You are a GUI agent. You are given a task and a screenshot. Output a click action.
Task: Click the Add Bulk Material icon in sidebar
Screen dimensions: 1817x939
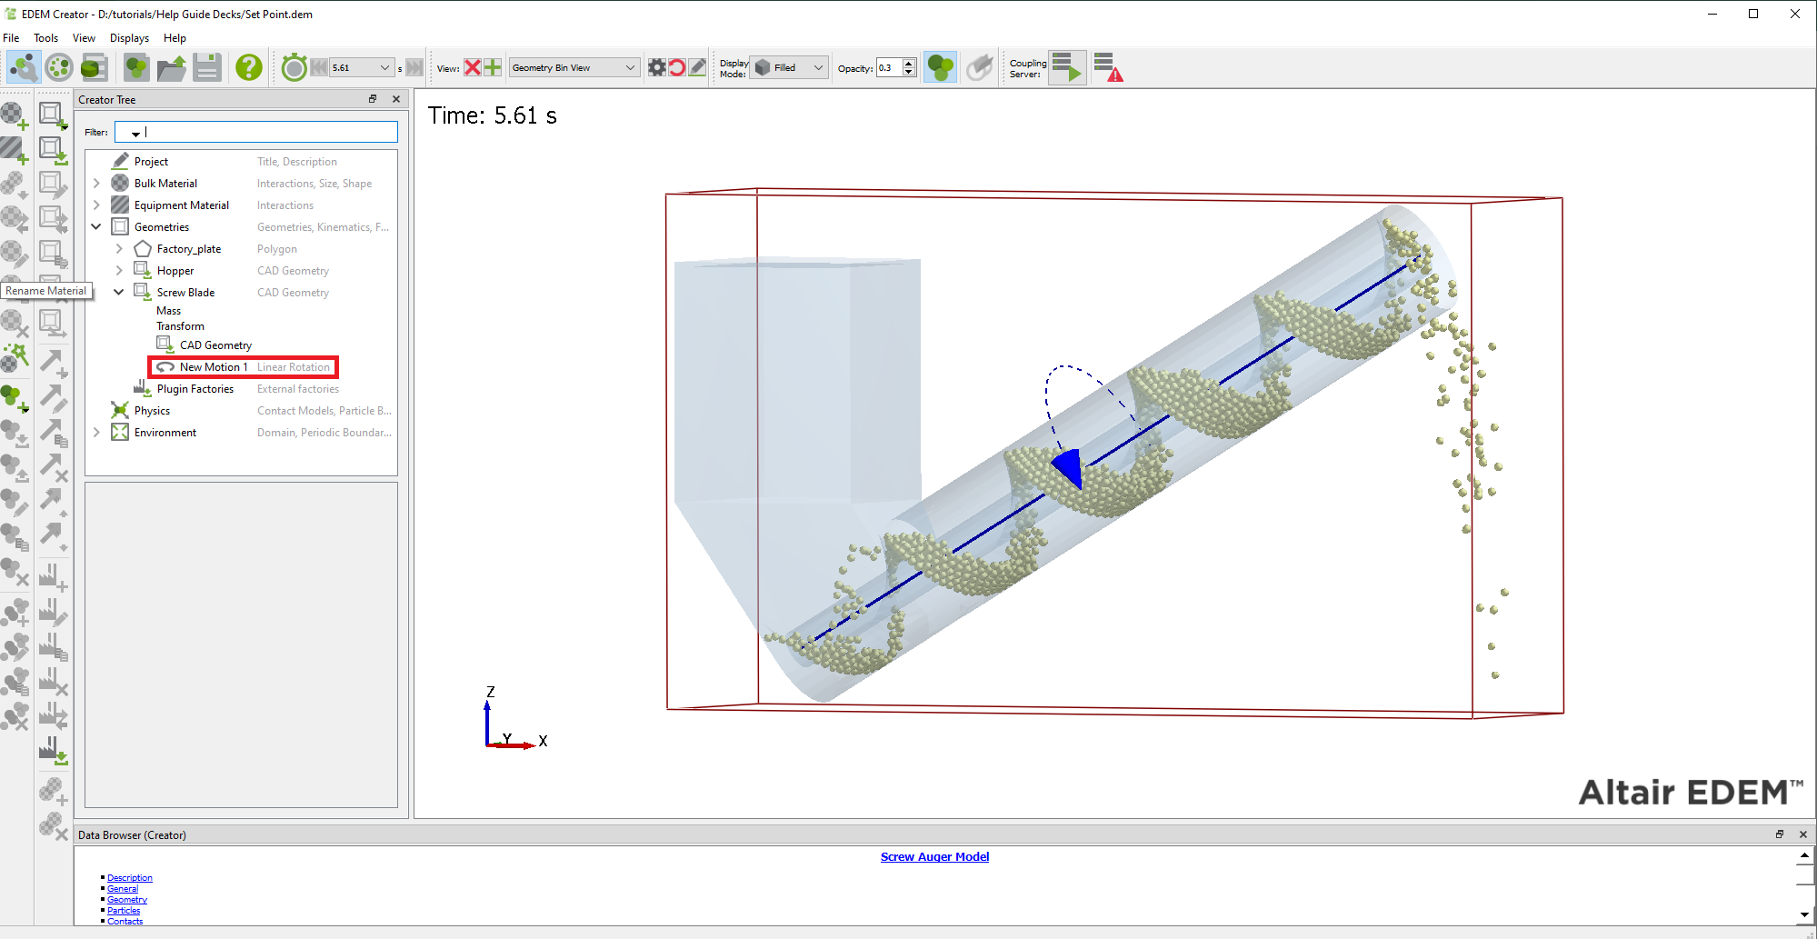coord(15,115)
